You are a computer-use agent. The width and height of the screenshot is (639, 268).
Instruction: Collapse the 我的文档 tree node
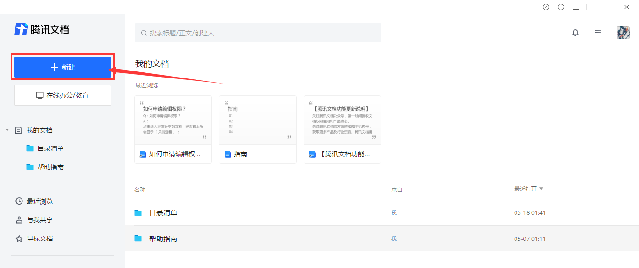7,130
